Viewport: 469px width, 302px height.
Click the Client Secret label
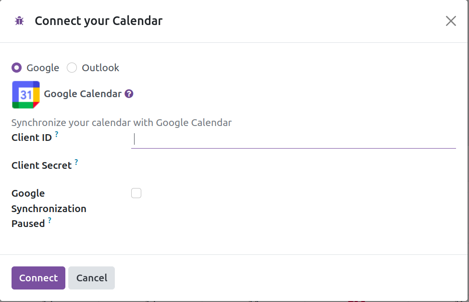click(x=42, y=165)
